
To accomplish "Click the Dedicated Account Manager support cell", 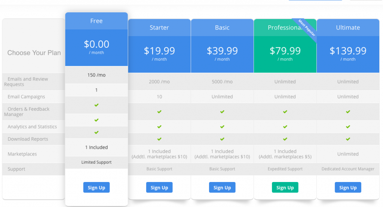I will (348, 169).
